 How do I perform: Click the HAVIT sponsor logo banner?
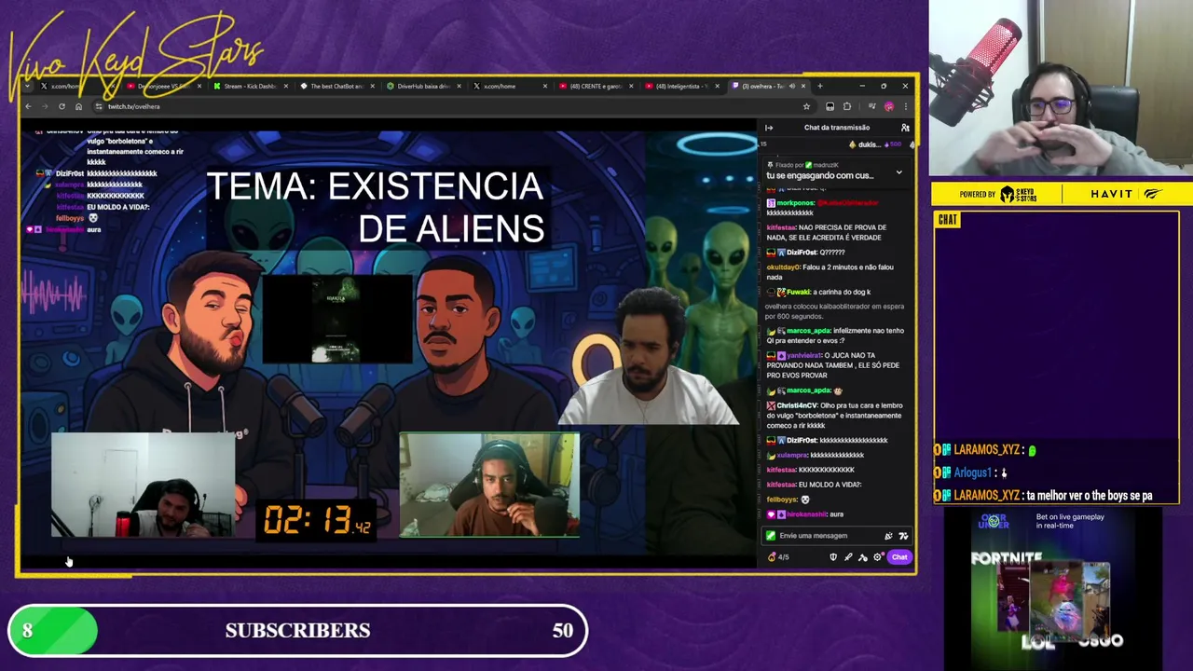click(1125, 194)
